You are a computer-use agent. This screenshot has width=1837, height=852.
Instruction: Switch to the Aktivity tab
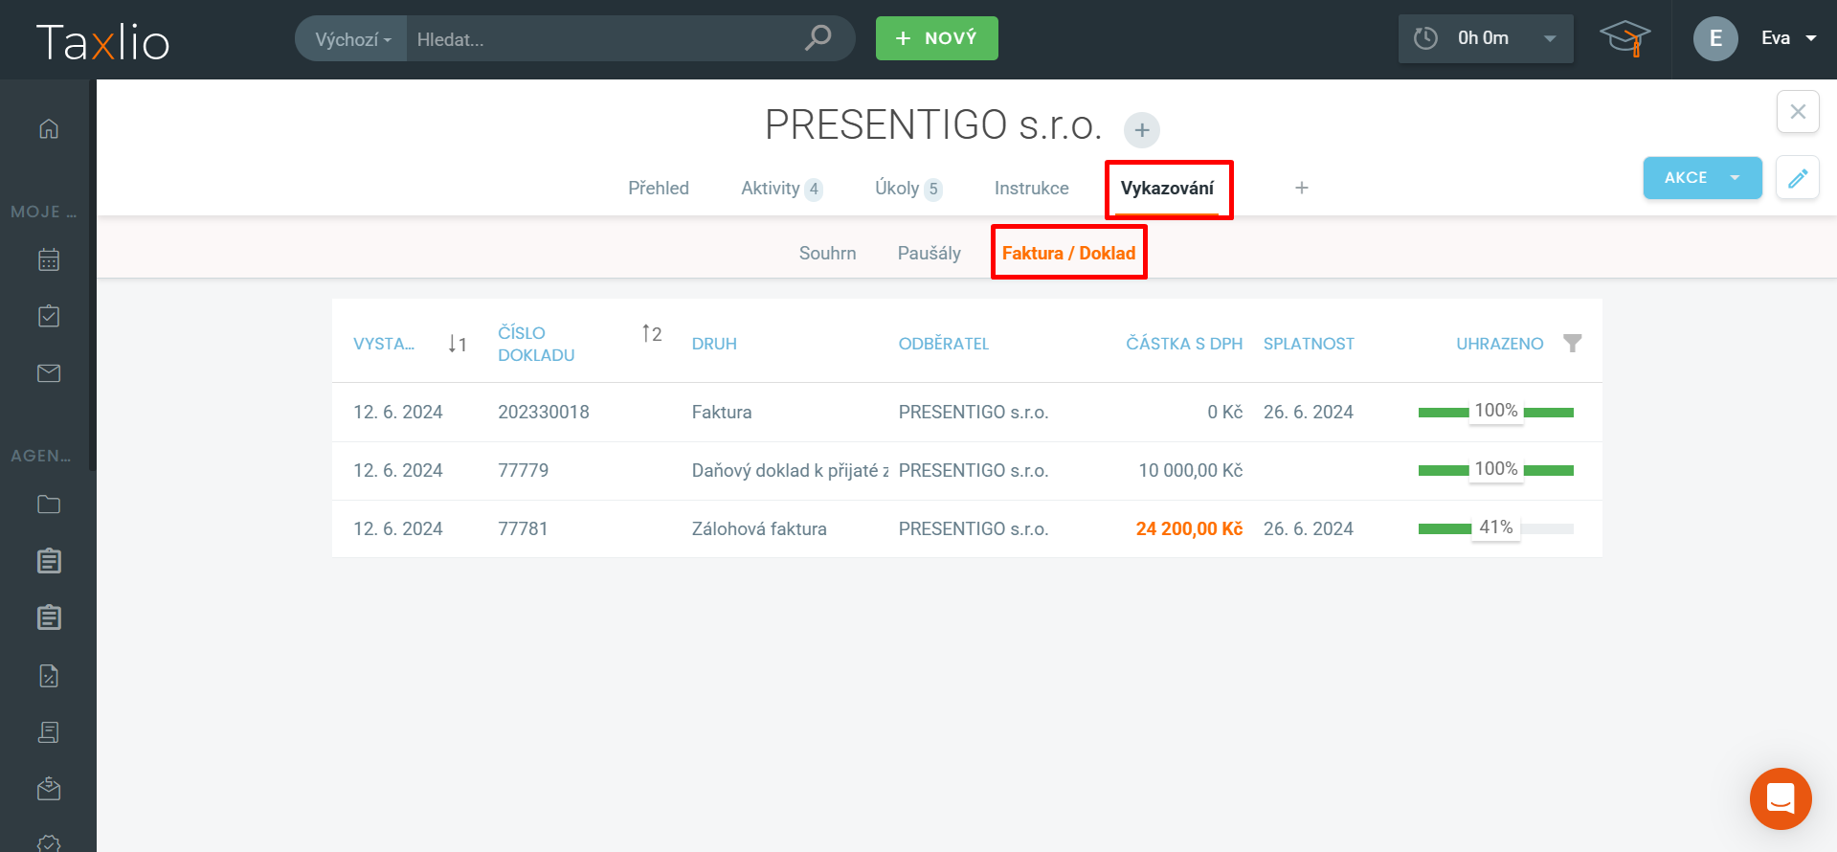click(x=781, y=189)
